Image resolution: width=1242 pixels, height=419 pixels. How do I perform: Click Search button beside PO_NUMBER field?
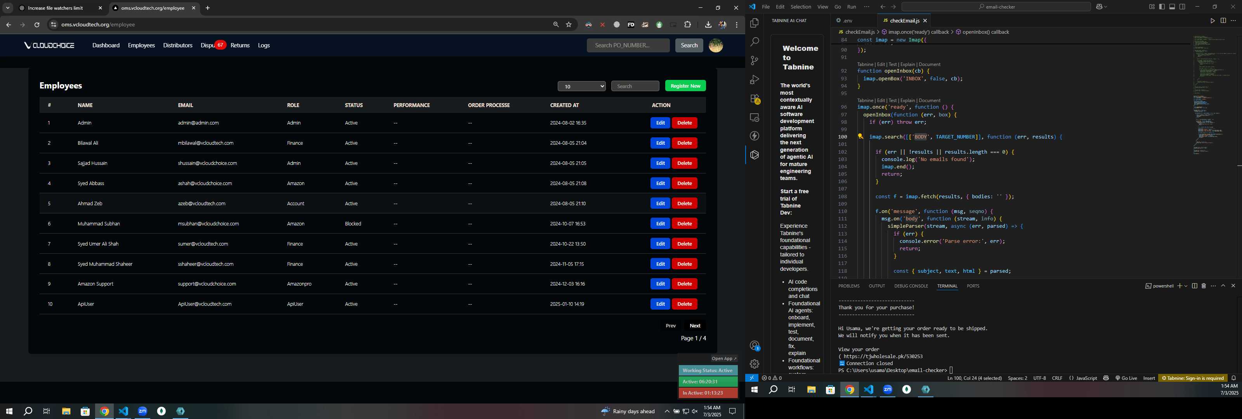pos(689,45)
